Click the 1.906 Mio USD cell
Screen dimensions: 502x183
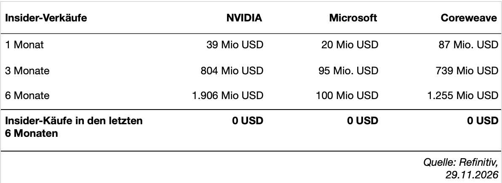coord(228,96)
